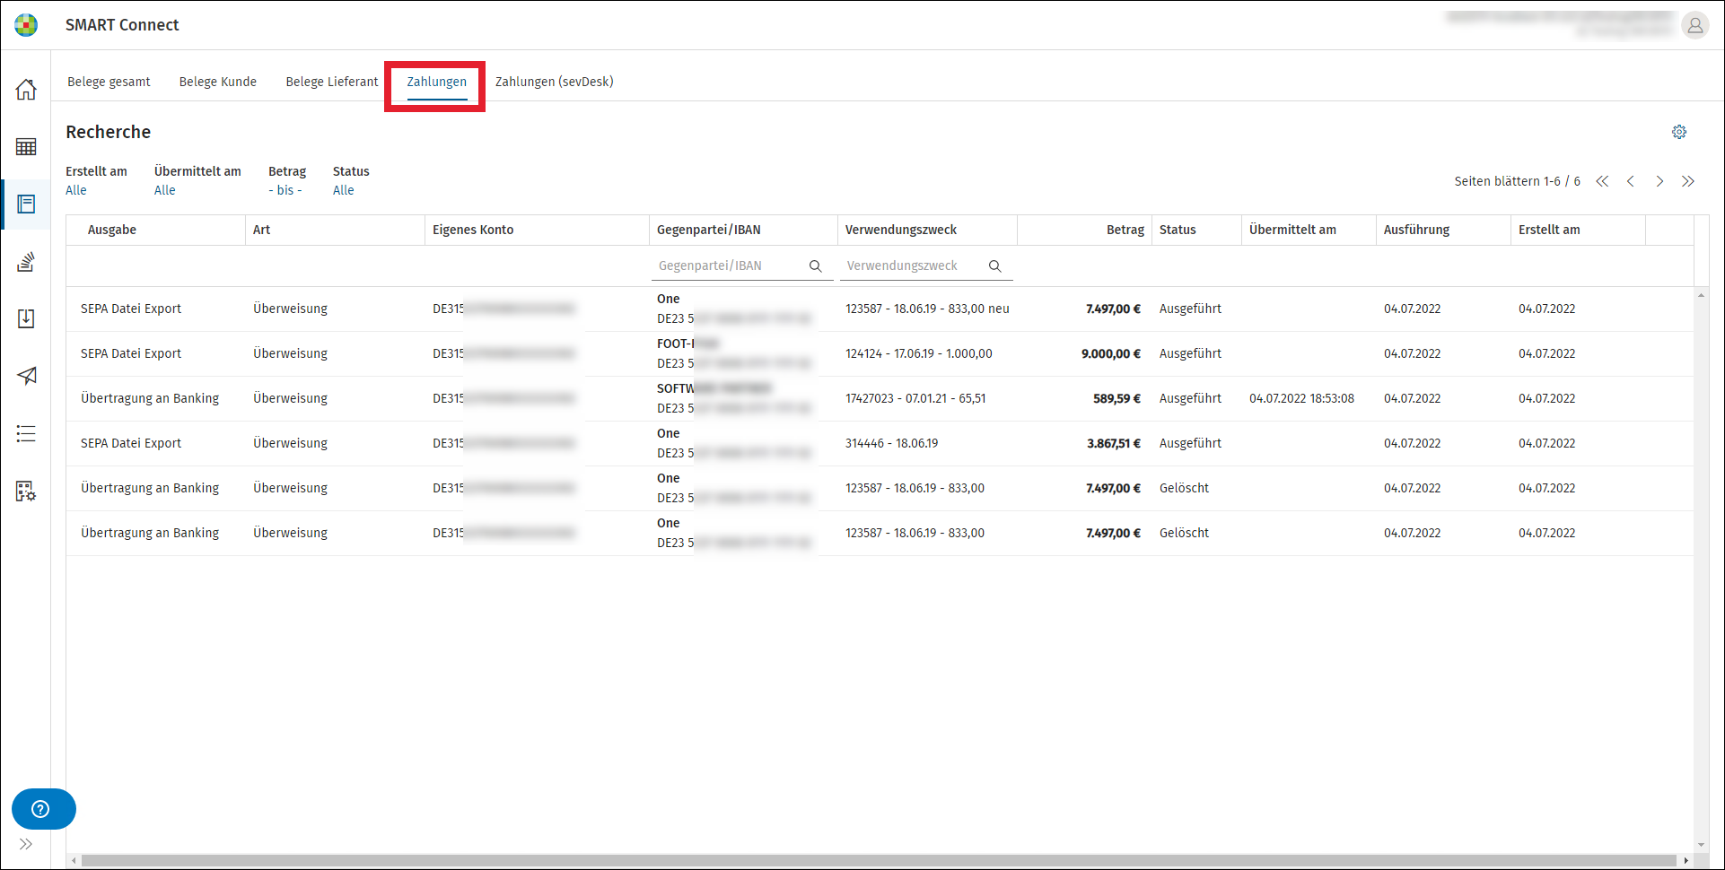Open the paper plane send icon
Viewport: 1725px width, 870px height.
pyautogui.click(x=26, y=376)
